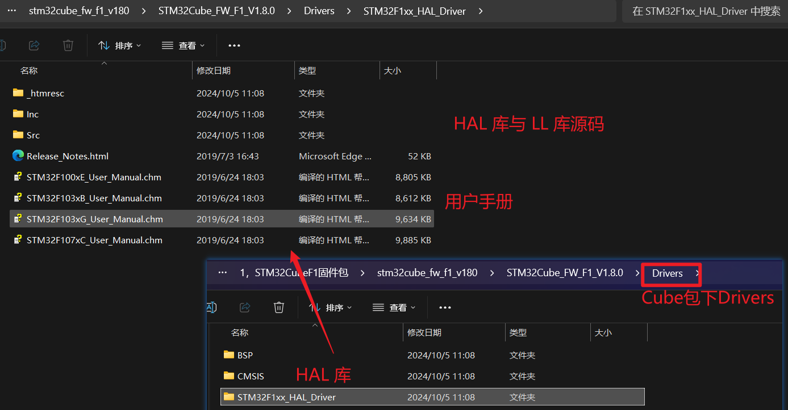The width and height of the screenshot is (788, 410).
Task: Open three-dot more options in lower window
Action: 445,307
